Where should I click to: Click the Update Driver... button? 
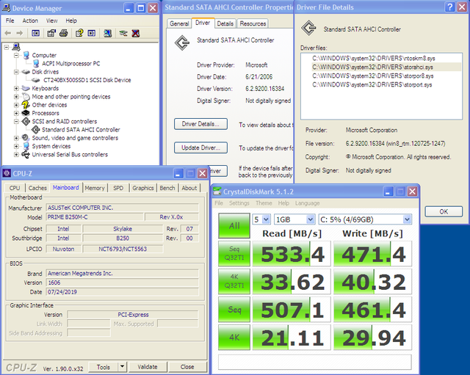coord(200,148)
